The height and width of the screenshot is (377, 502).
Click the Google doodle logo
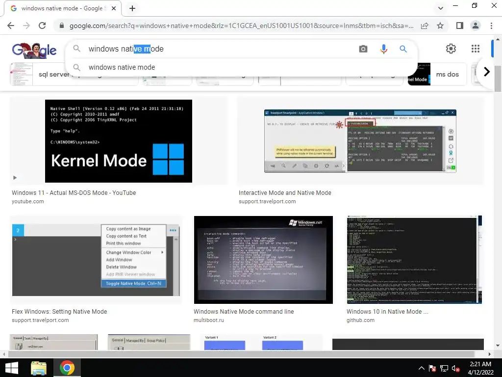point(34,51)
